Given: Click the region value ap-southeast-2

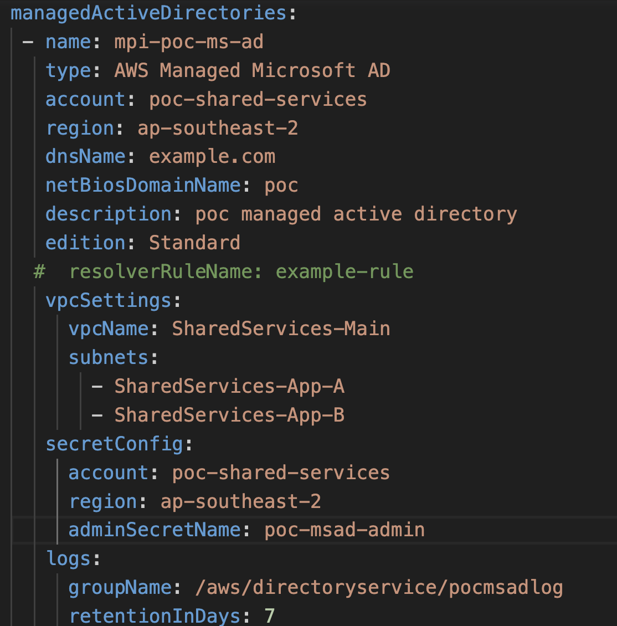Looking at the screenshot, I should pos(217,128).
